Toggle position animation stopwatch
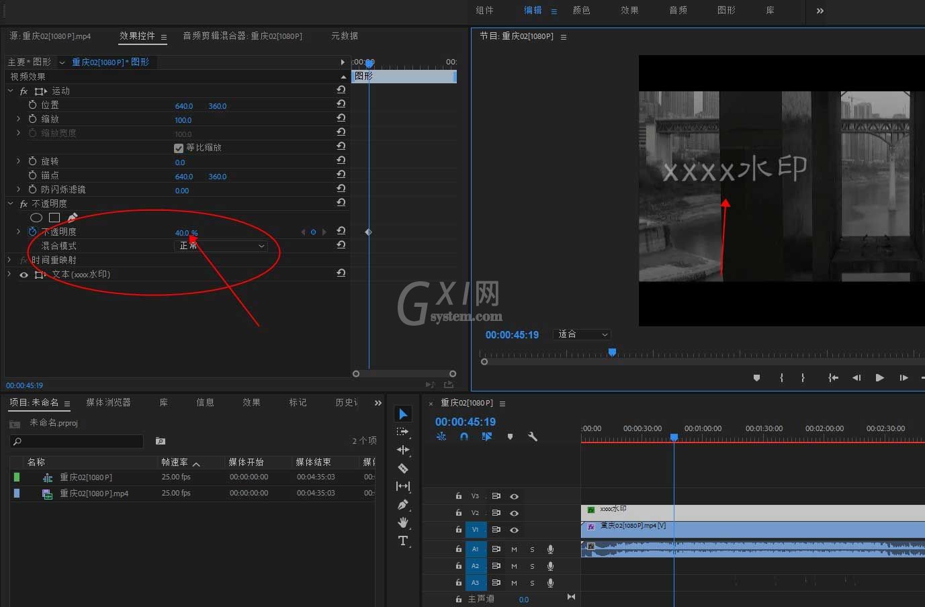Viewport: 925px width, 607px height. 32,105
